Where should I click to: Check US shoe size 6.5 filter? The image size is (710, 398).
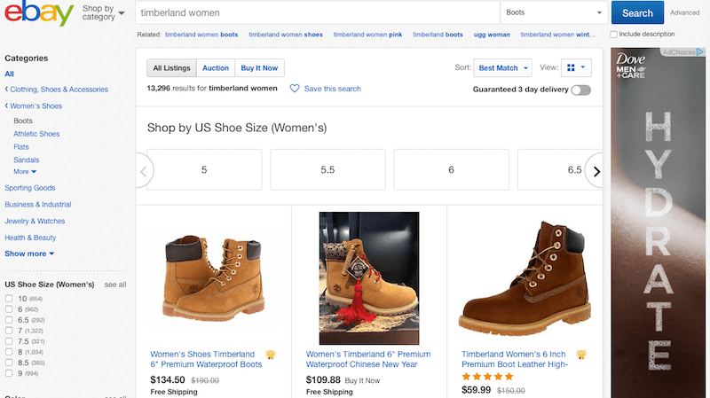click(9, 320)
